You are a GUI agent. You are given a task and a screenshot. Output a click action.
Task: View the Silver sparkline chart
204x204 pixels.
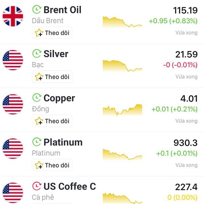(122, 66)
